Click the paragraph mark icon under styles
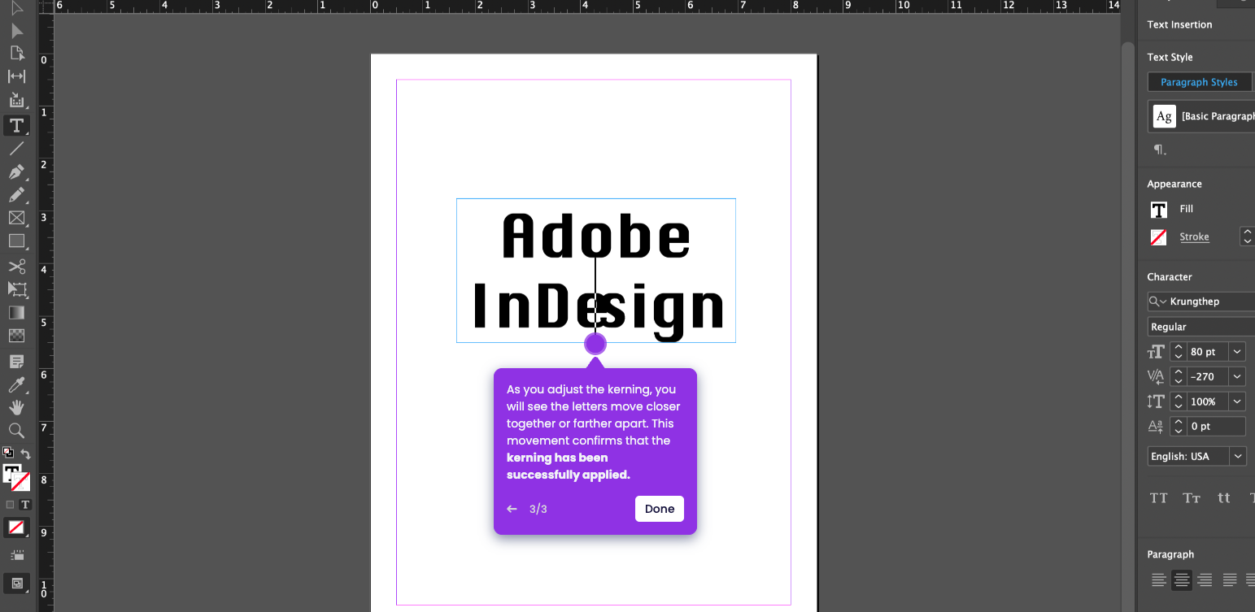The image size is (1255, 612). click(x=1159, y=150)
